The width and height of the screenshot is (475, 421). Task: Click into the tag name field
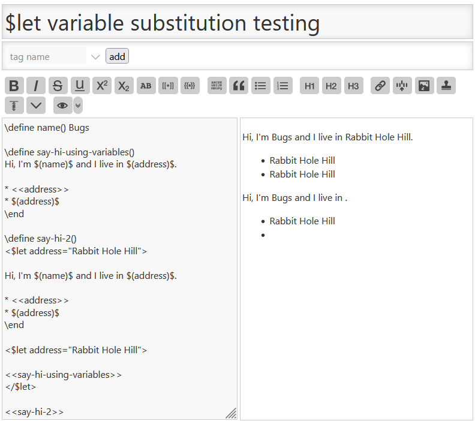pos(47,56)
